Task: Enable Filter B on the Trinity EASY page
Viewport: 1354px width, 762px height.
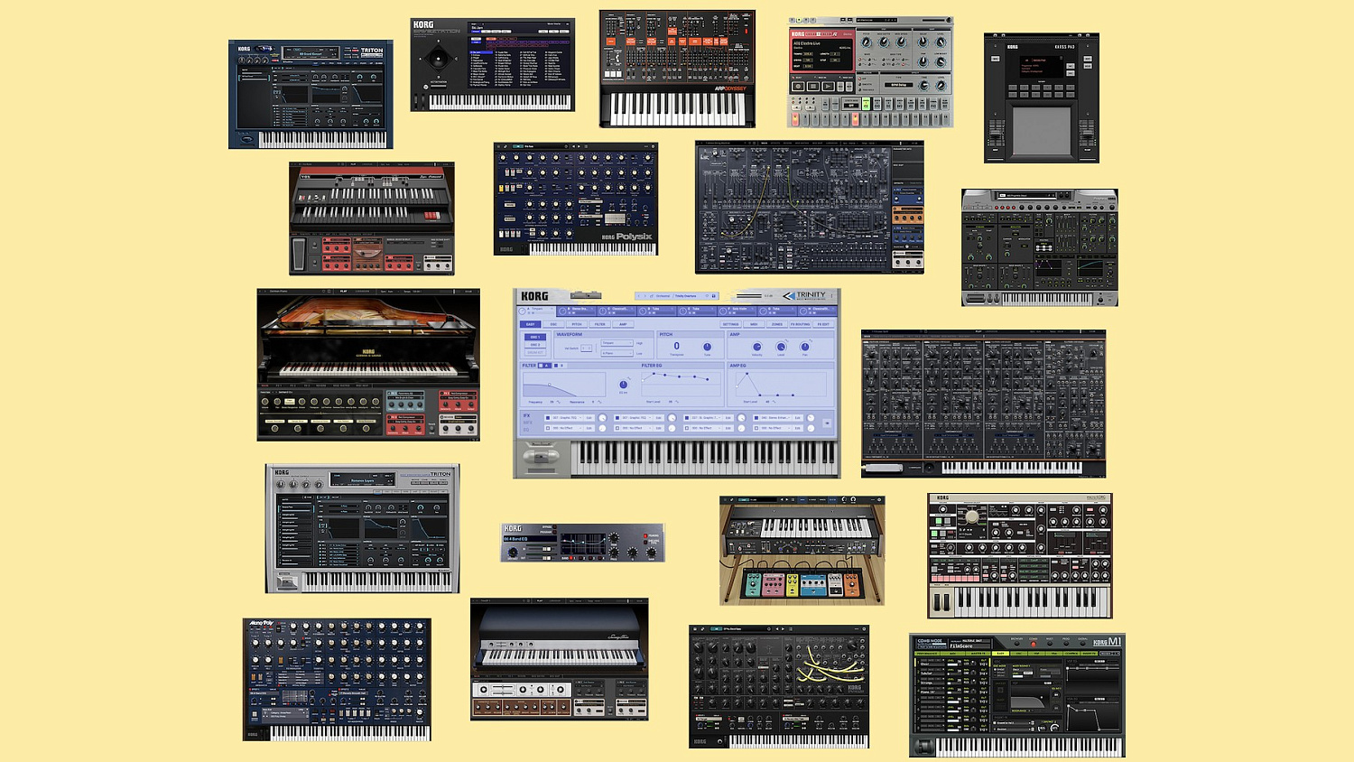Action: pos(557,366)
